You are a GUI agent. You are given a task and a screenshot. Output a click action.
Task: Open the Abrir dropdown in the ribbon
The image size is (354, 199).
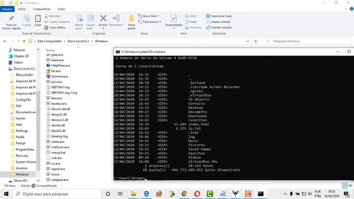[191, 16]
